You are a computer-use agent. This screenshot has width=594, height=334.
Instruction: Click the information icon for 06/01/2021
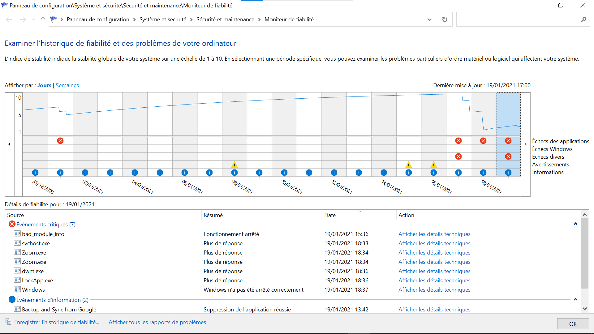click(185, 173)
